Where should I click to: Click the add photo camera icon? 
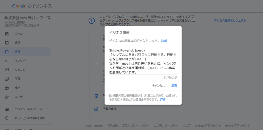[96, 109]
